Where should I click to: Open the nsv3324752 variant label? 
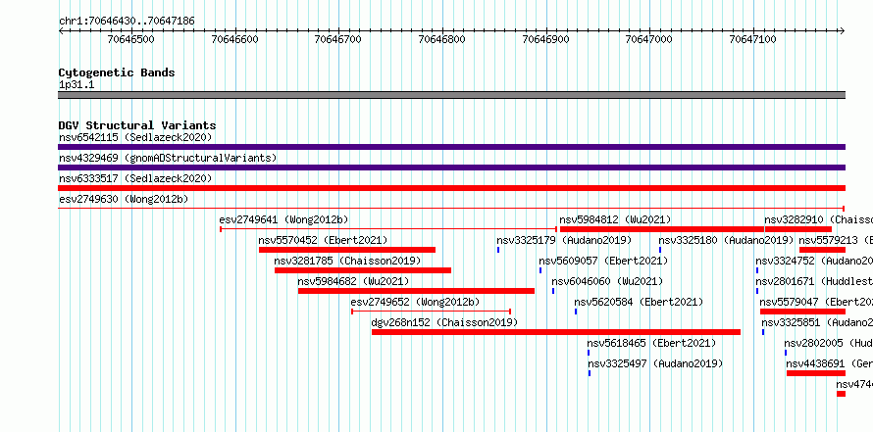(814, 261)
